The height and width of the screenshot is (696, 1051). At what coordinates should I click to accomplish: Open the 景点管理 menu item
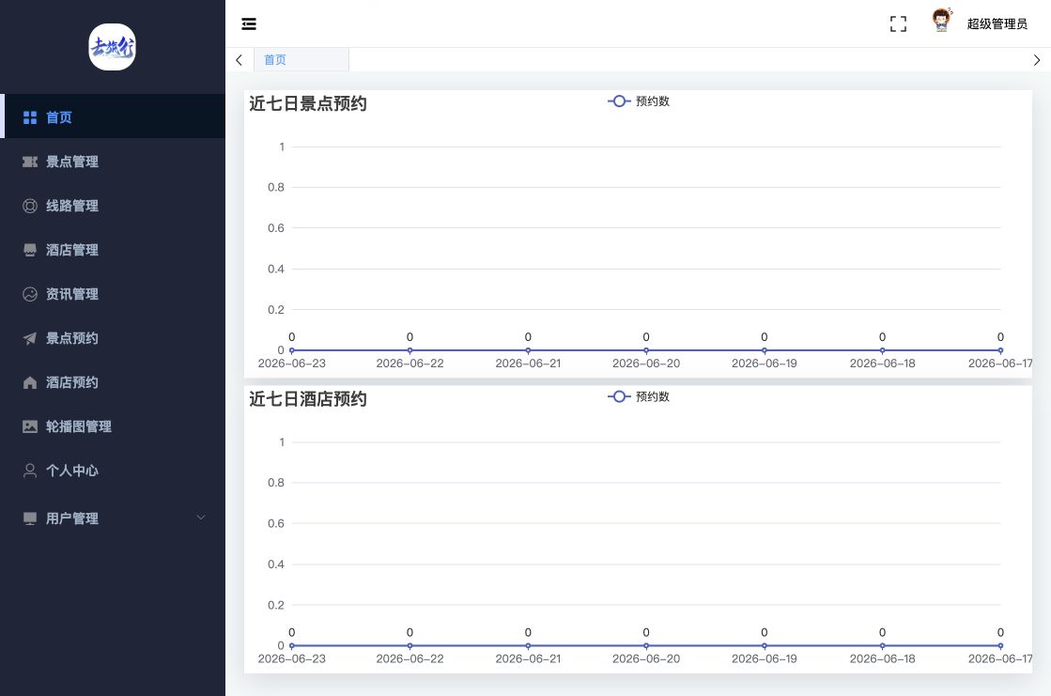(113, 161)
